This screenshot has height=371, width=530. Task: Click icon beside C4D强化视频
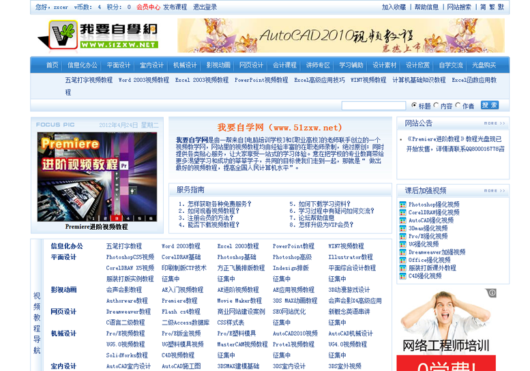click(402, 276)
